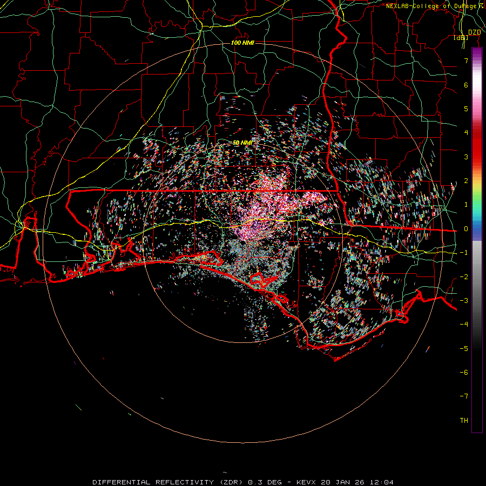Screen dimensions: 486x486
Task: Click the -2 value on the scale
Action: click(464, 277)
